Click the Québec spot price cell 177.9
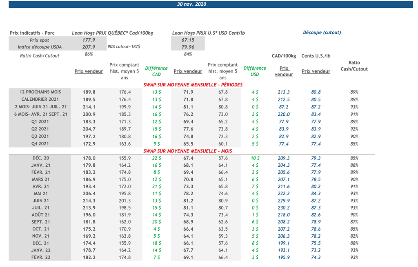 89,40
